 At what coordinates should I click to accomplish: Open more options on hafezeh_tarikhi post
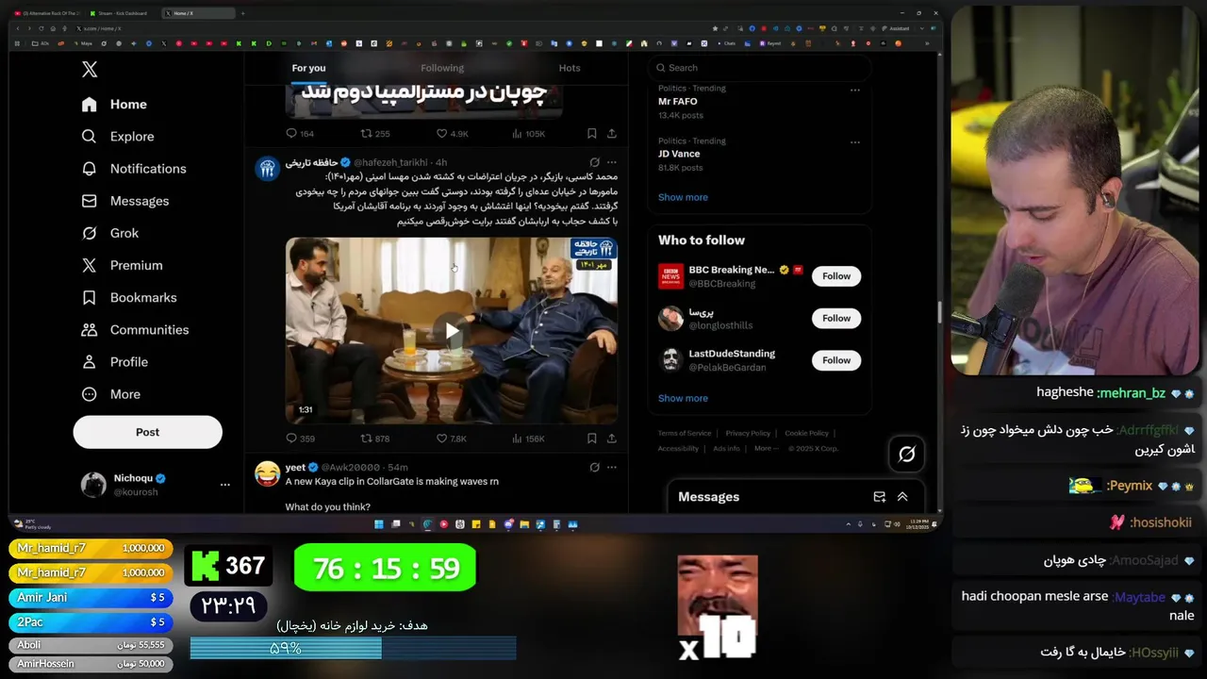[x=612, y=162]
